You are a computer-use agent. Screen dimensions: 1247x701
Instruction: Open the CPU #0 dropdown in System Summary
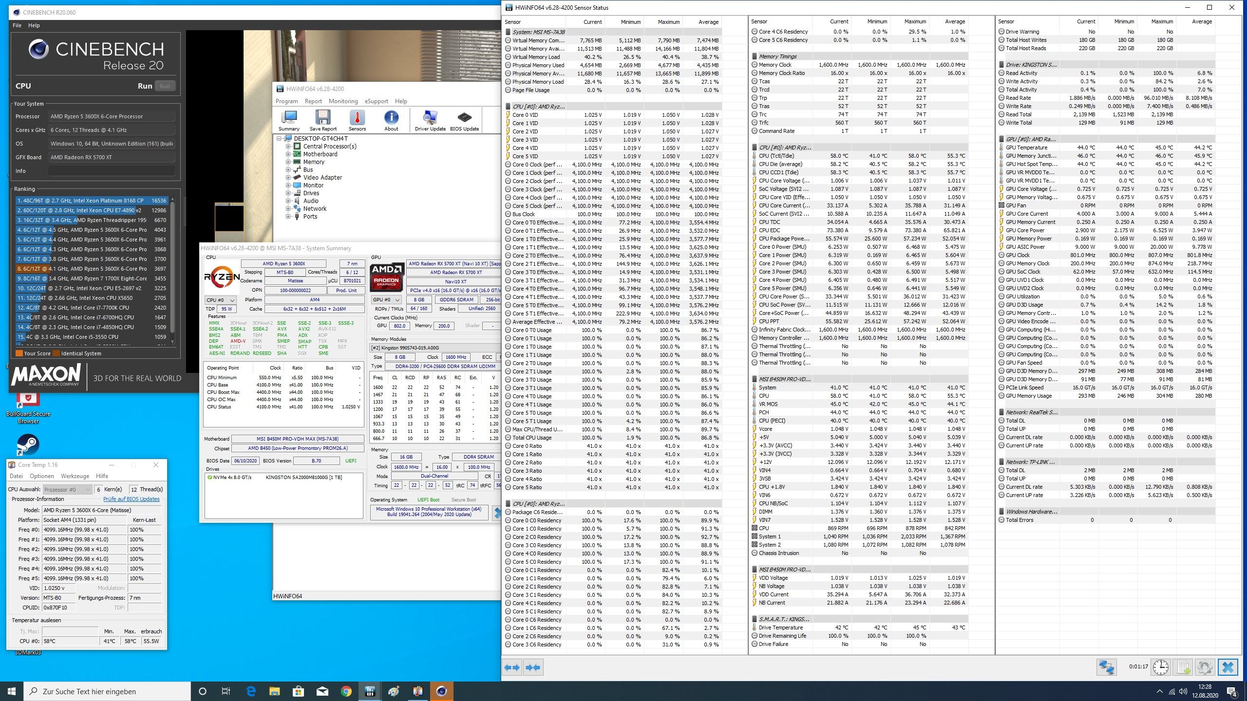220,300
